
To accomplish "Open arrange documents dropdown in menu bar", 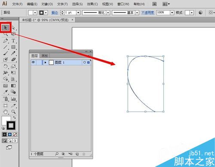I will coord(166,4).
